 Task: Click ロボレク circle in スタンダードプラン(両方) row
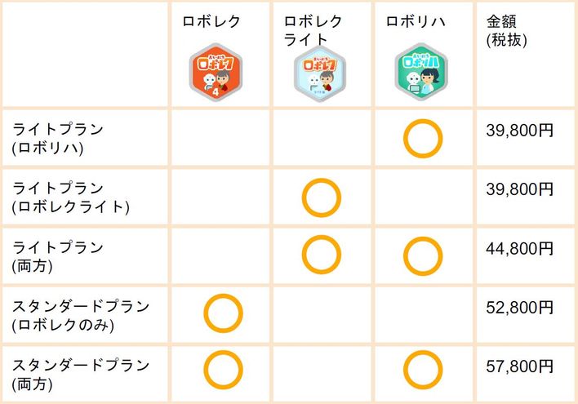point(223,370)
